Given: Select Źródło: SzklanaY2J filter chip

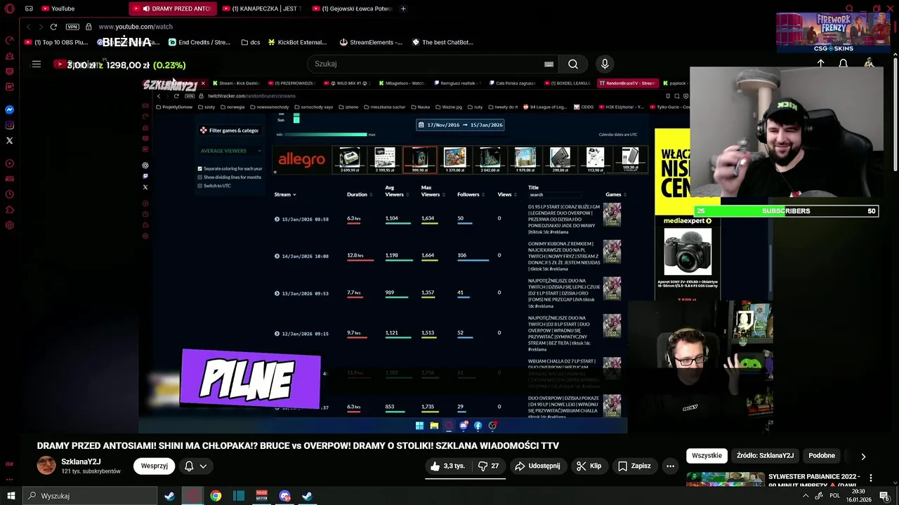Looking at the screenshot, I should (765, 455).
